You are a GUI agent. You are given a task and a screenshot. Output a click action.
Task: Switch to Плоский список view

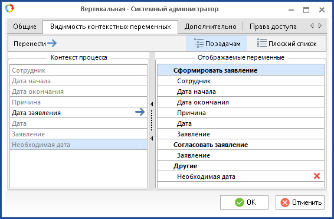click(287, 44)
